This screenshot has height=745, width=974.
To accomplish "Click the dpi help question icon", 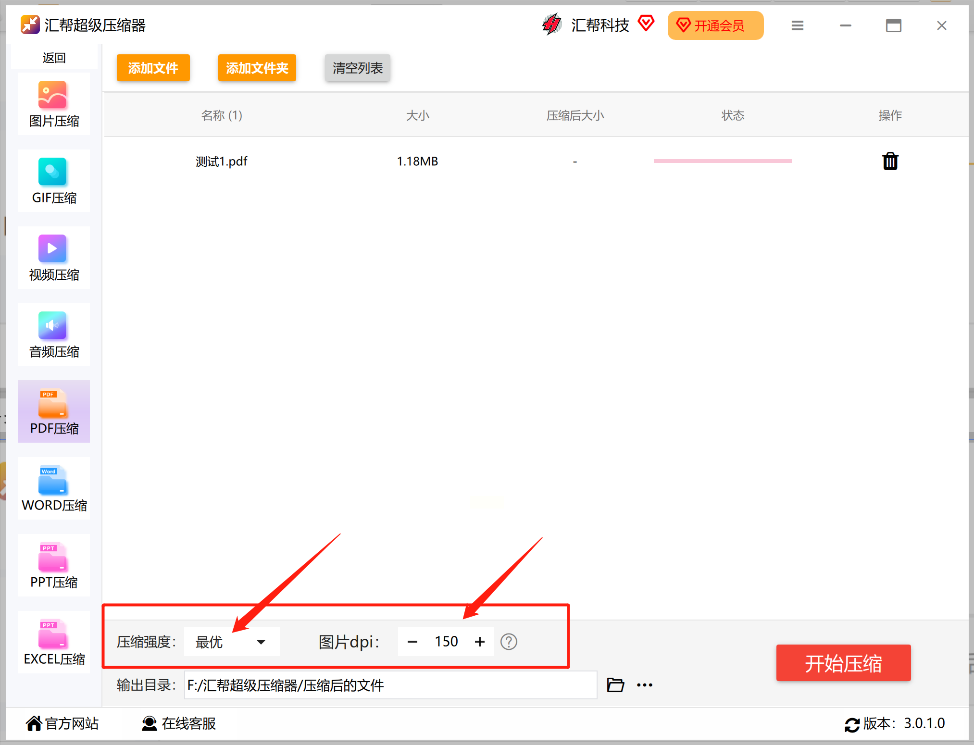I will (x=508, y=642).
